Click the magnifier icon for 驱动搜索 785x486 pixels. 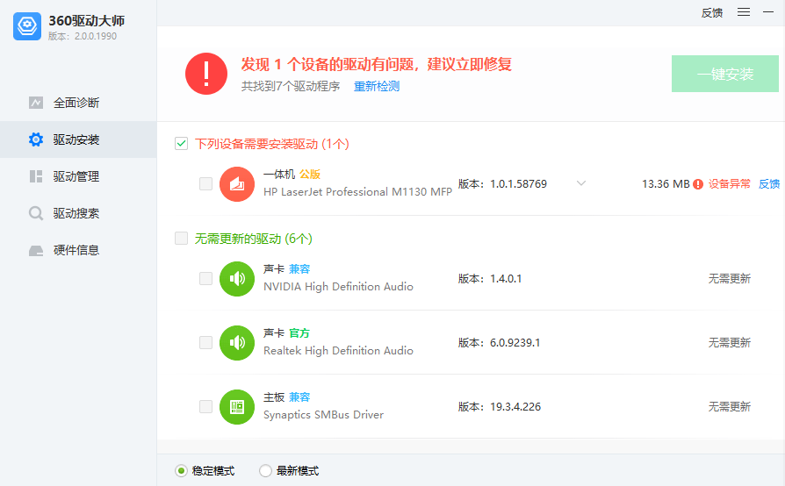[x=36, y=213]
